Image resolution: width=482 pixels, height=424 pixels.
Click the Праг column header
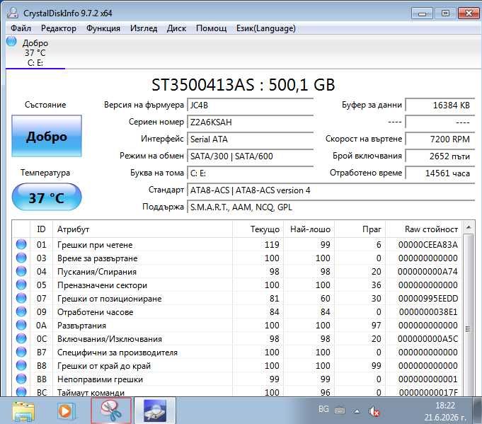click(x=360, y=229)
